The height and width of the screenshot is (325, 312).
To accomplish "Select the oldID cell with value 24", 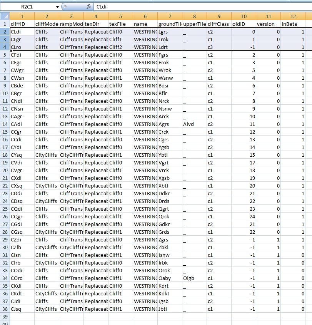I will [244, 216].
